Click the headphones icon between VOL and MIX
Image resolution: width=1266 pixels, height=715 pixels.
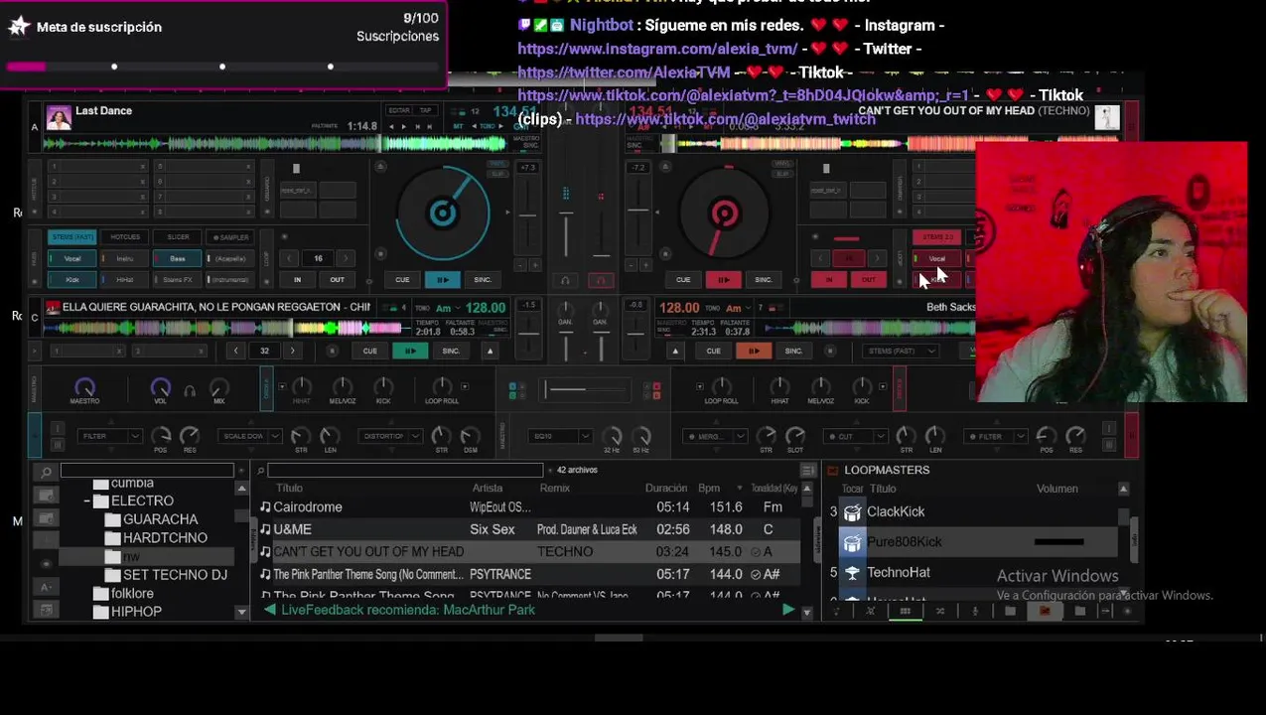pyautogui.click(x=190, y=391)
